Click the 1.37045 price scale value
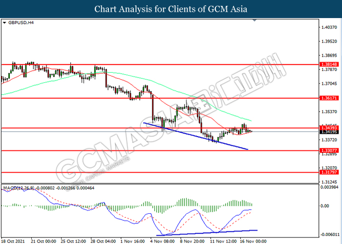Image resolution: width=342 pixels, height=244 pixels. [329, 83]
